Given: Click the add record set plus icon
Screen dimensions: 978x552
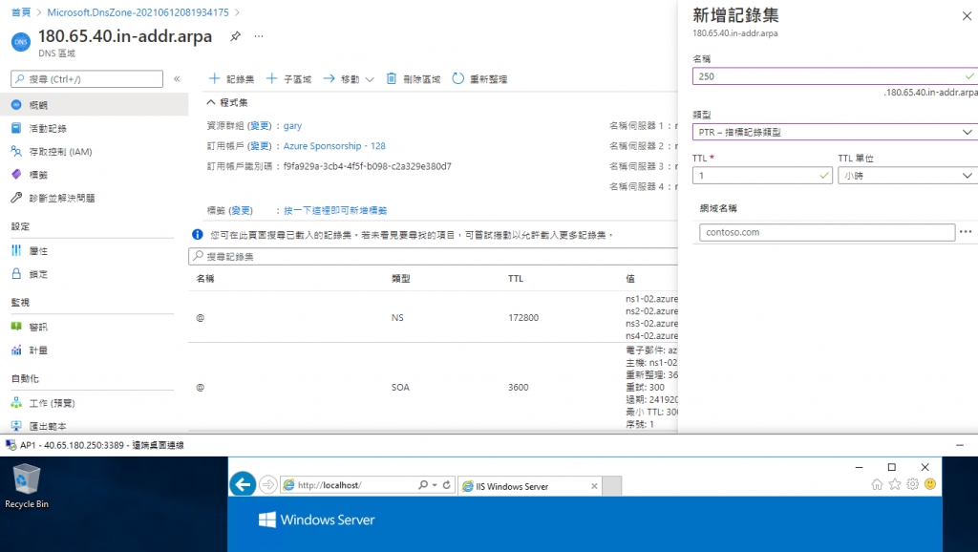Looking at the screenshot, I should [x=215, y=78].
